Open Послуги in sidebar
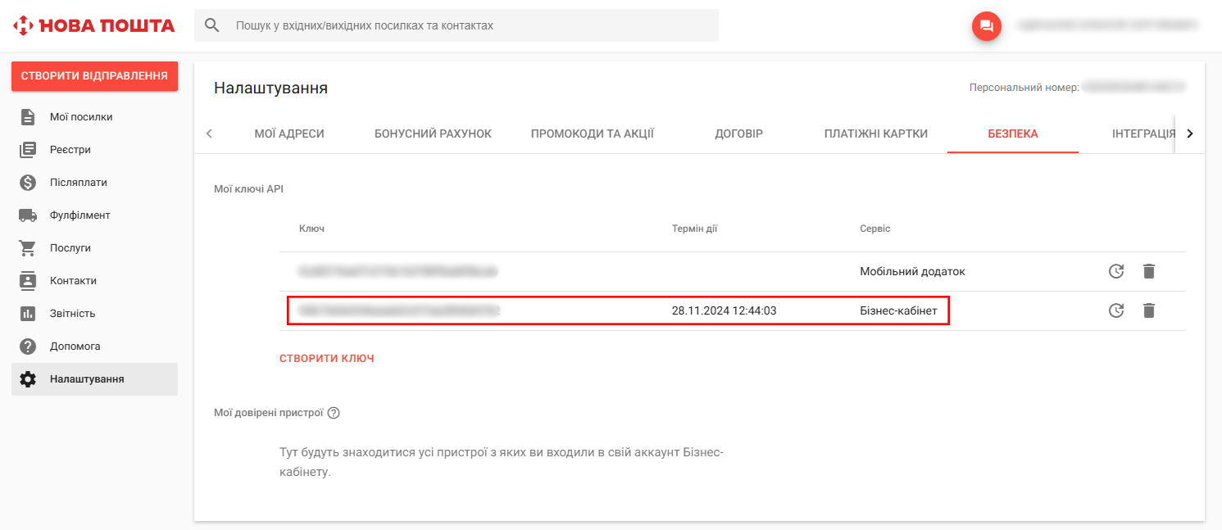The width and height of the screenshot is (1222, 530). [94, 248]
